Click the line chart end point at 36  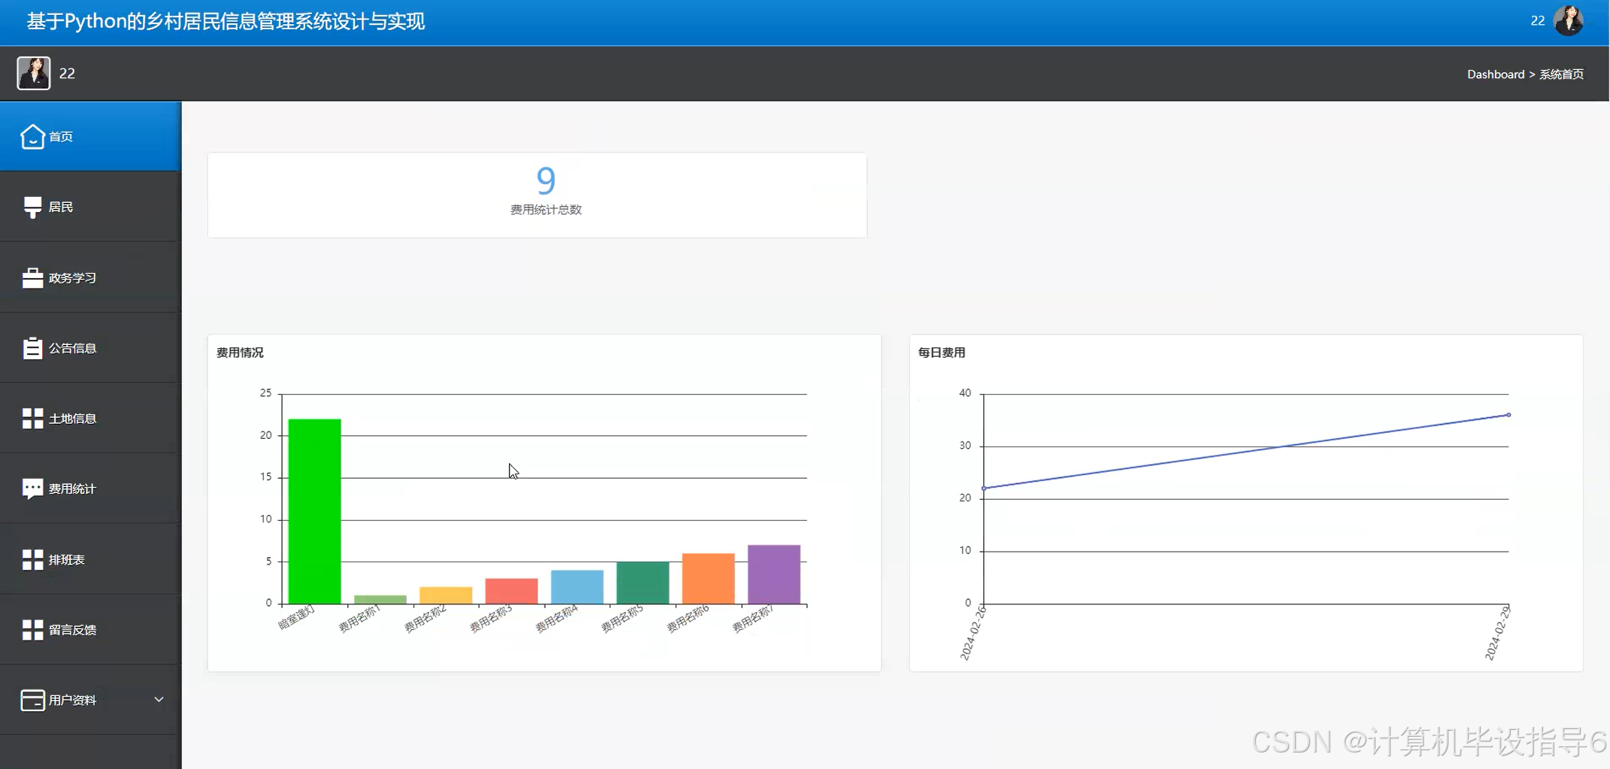[x=1509, y=415]
